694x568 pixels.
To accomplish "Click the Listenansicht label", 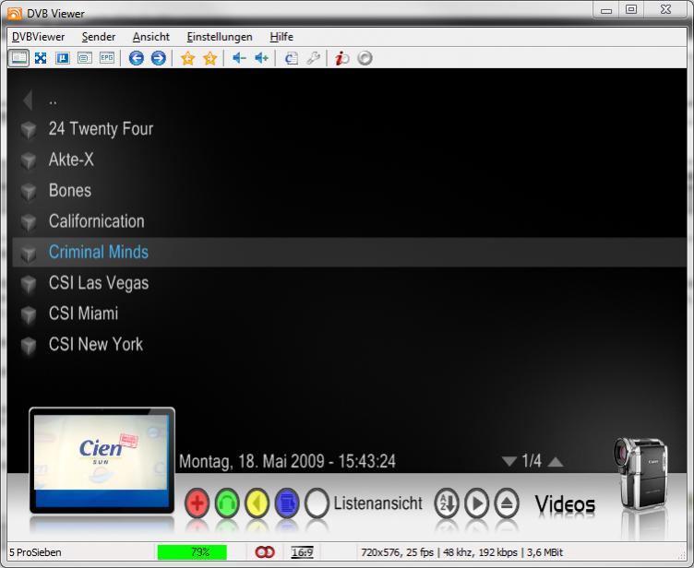I will click(378, 503).
